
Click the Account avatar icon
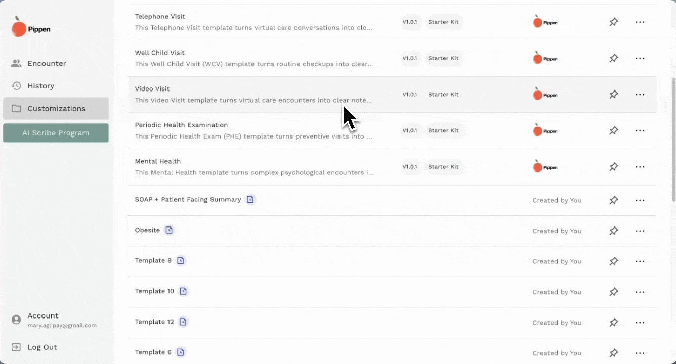[16, 320]
